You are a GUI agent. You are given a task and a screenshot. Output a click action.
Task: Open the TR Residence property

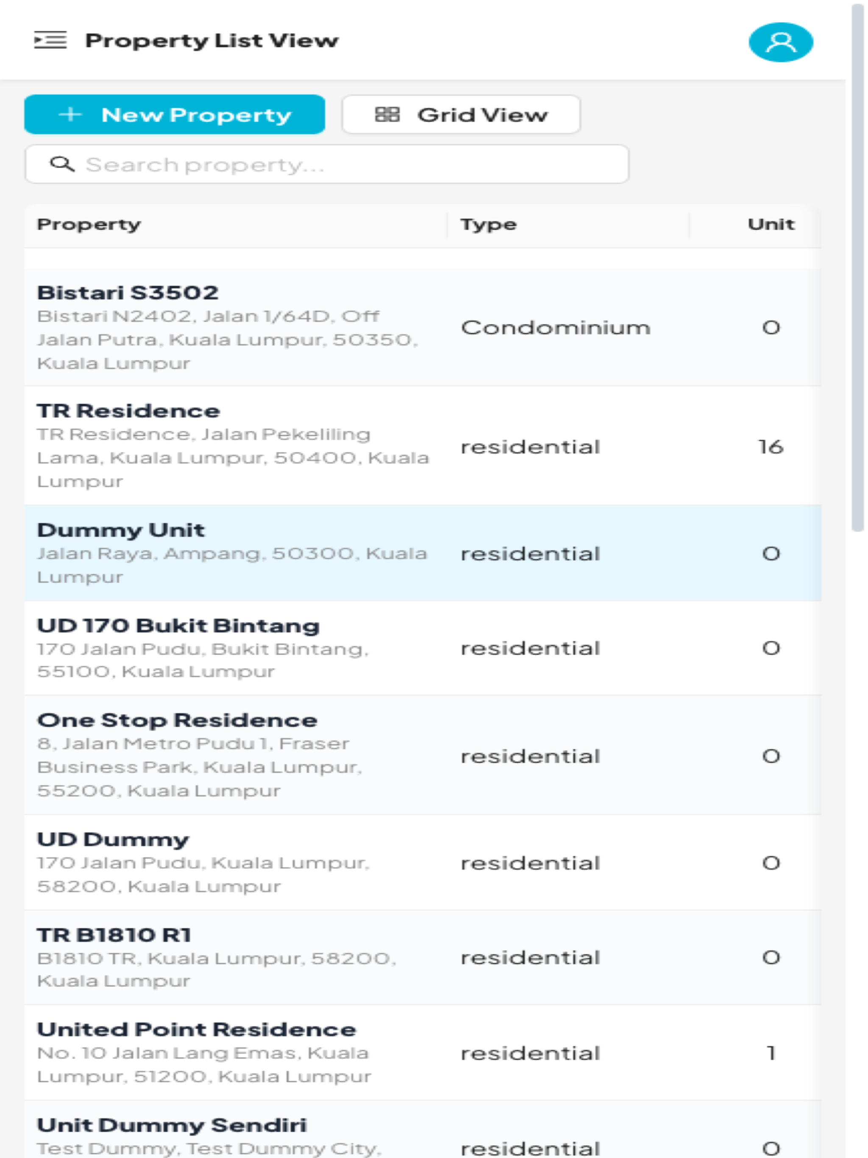coord(423,445)
